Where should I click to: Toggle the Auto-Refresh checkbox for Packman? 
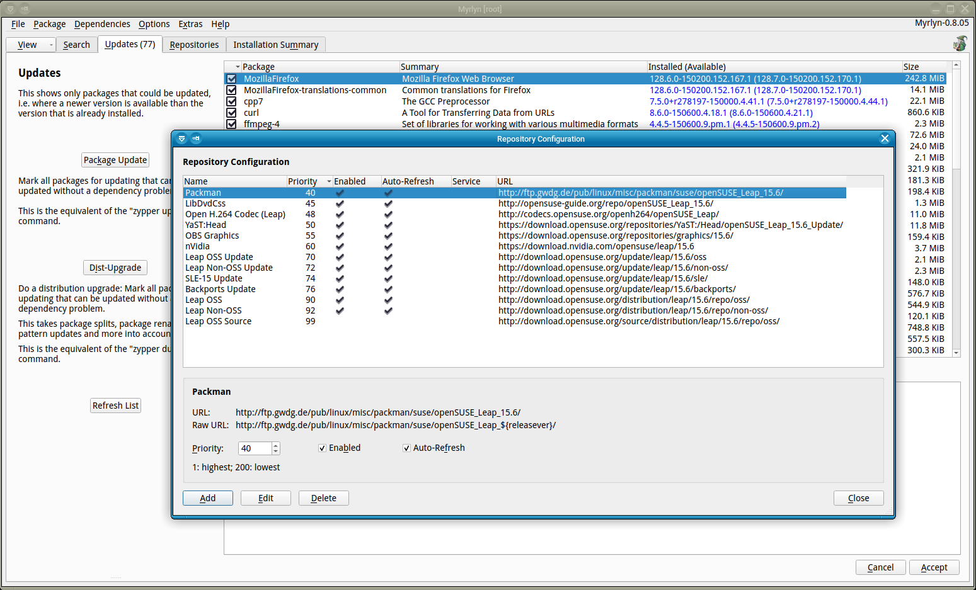point(406,448)
